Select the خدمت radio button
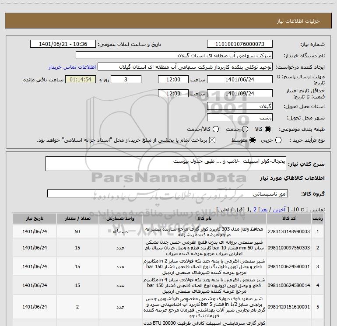The width and height of the screenshot is (337, 326). (x=245, y=129)
